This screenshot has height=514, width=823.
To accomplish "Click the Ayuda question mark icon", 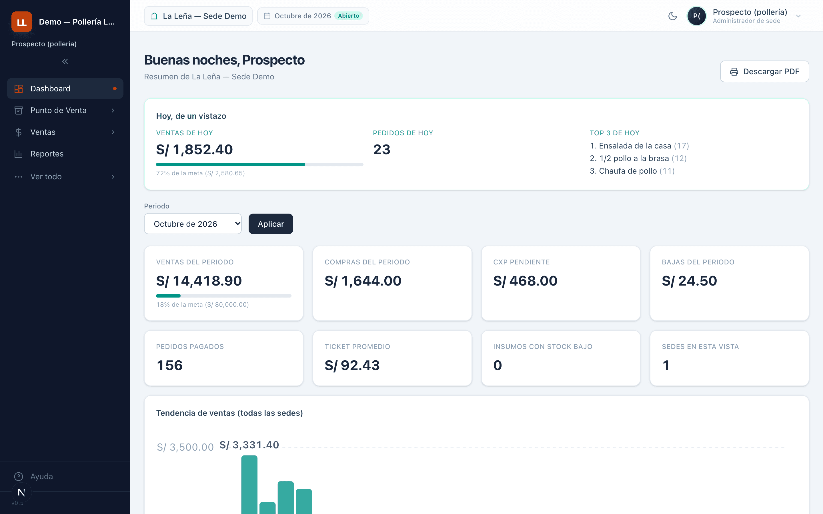I will (19, 477).
